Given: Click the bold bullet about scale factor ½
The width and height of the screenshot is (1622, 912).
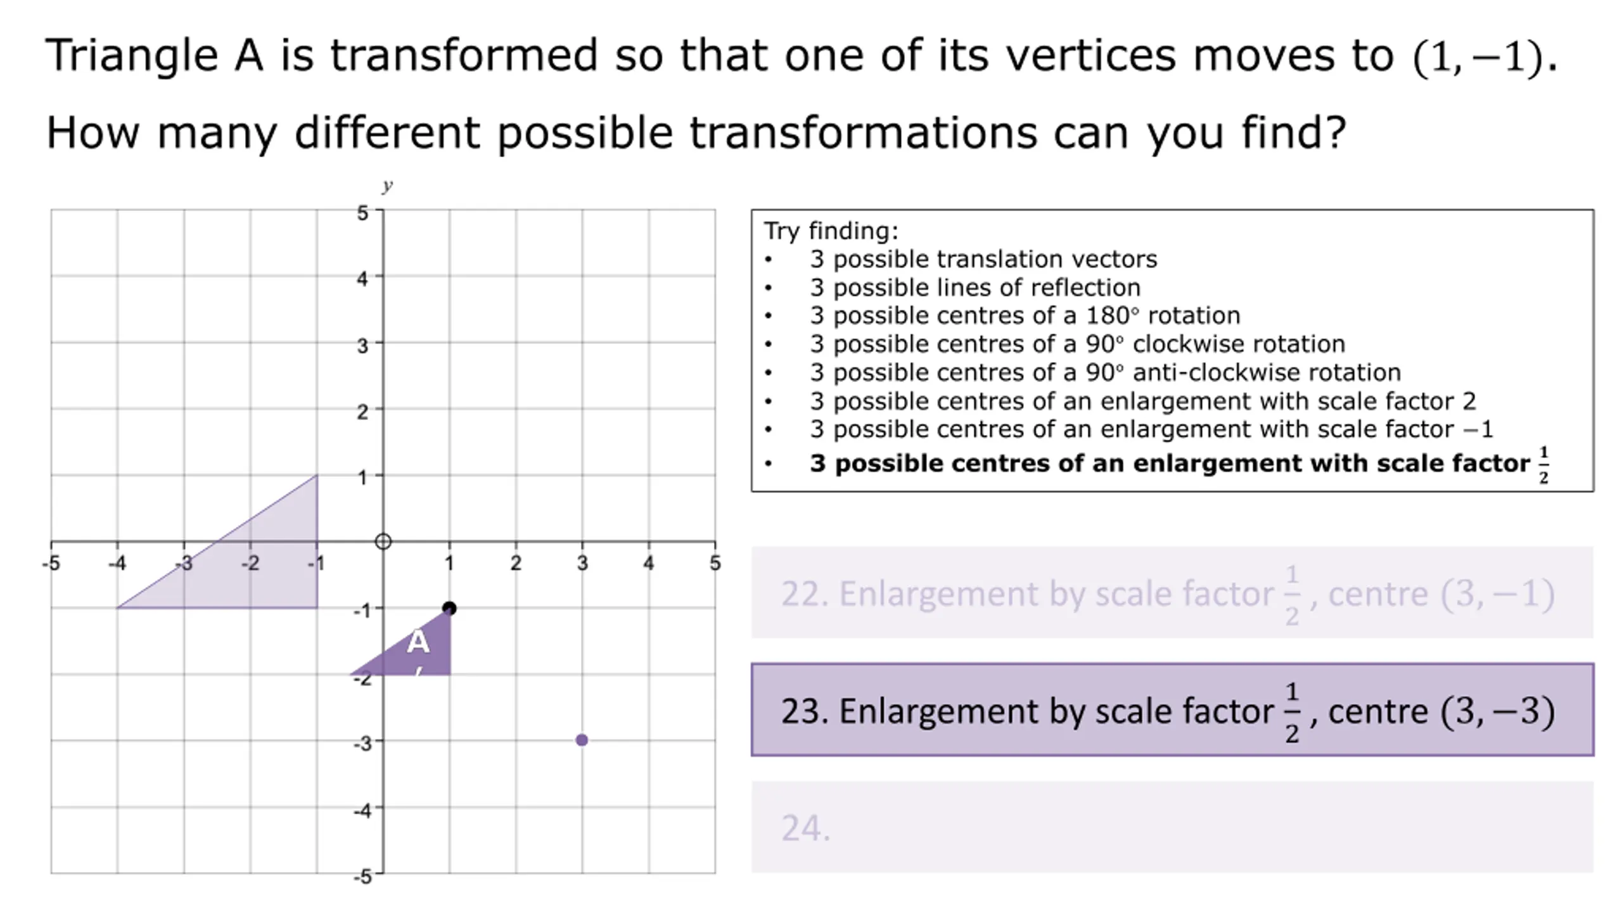Looking at the screenshot, I should point(1179,464).
